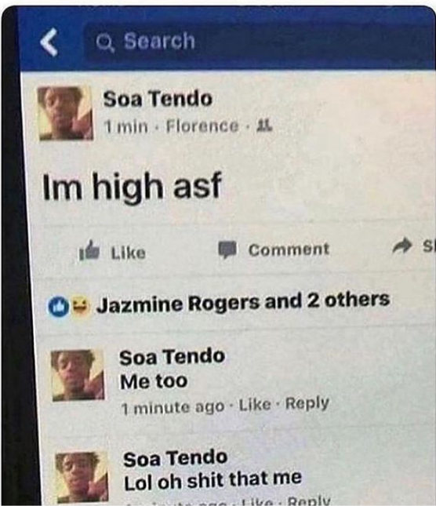Click the 1 minute ago timestamp

[x=173, y=408]
